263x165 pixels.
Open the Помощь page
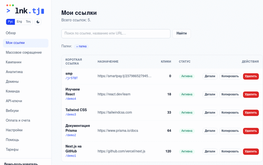point(26,140)
